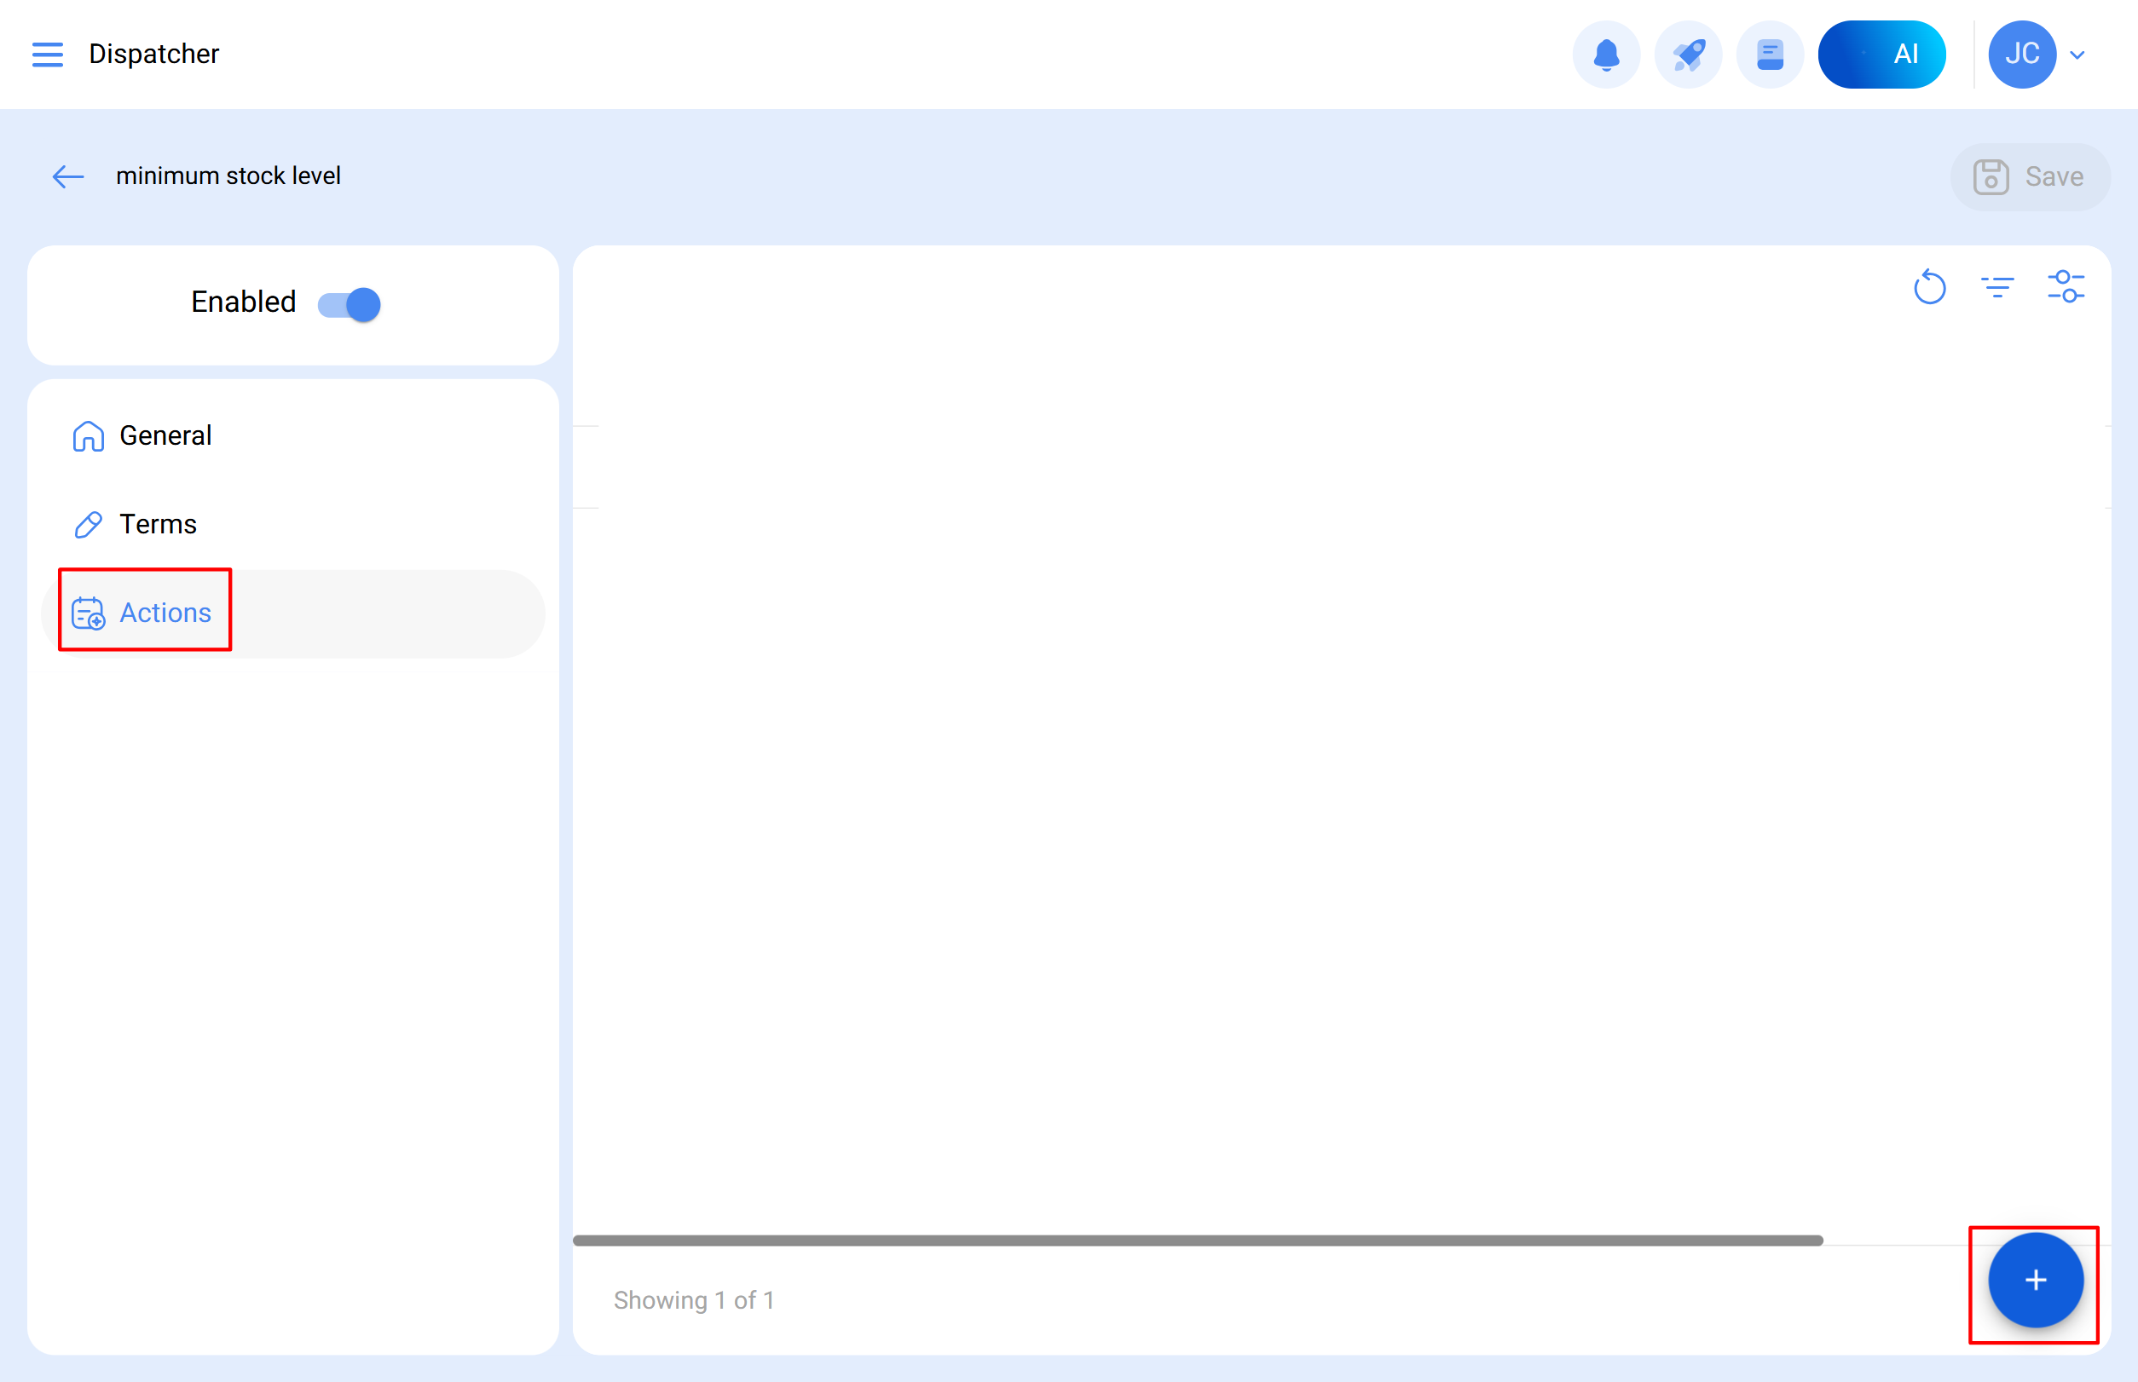Open the AI assistant button
Image resolution: width=2138 pixels, height=1382 pixels.
[1881, 55]
